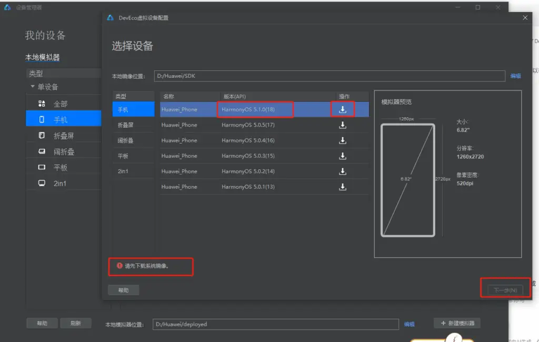
Task: Download HarmonyOS 5.1.0(18) system image
Action: point(343,109)
